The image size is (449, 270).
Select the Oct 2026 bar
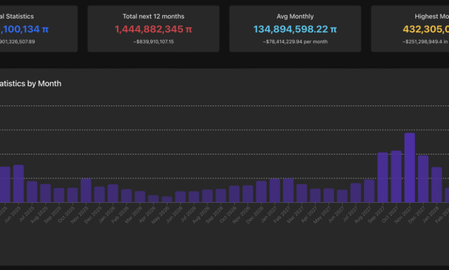[x=234, y=194]
